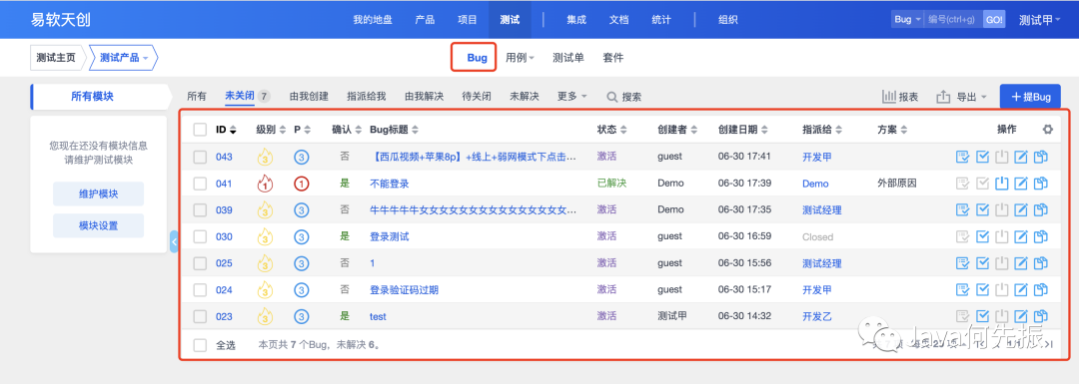
Task: Edit bug 043 via the pencil icon
Action: click(x=1021, y=158)
